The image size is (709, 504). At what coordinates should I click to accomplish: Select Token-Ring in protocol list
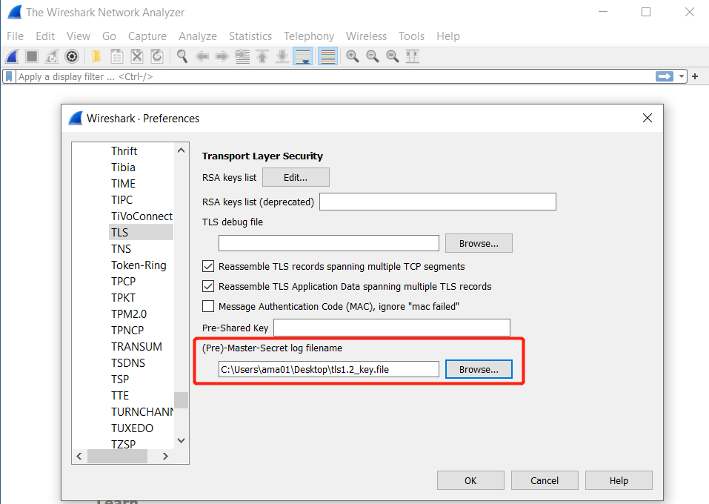click(x=139, y=265)
